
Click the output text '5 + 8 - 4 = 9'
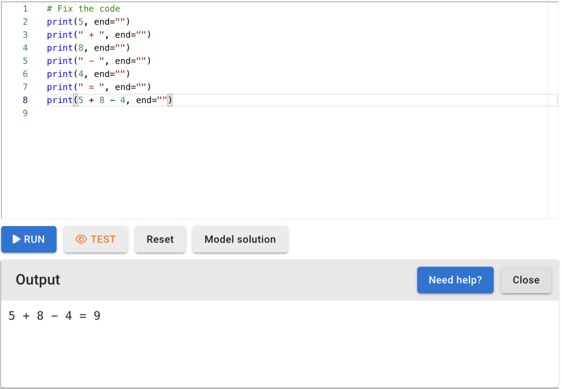(54, 316)
